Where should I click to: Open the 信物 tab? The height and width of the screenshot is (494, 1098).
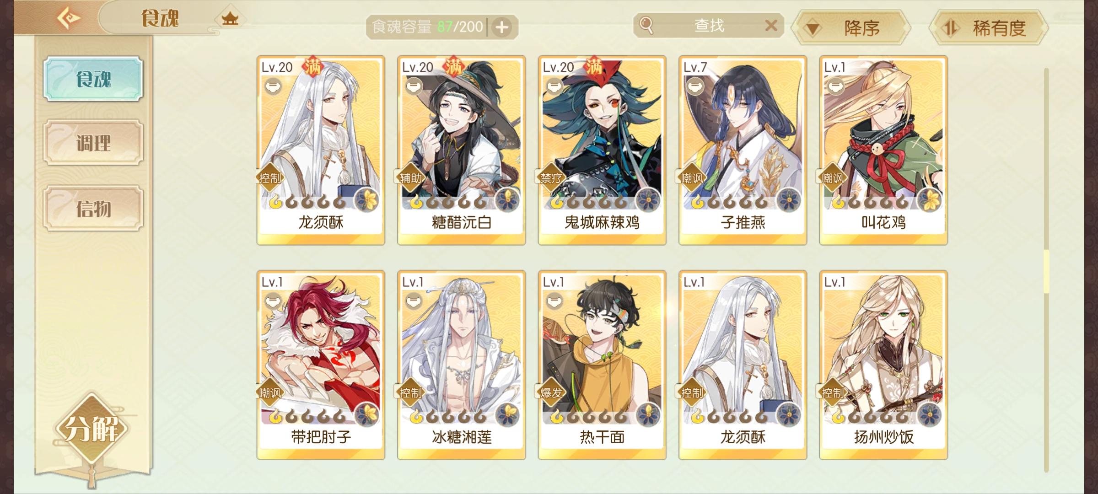tap(93, 208)
